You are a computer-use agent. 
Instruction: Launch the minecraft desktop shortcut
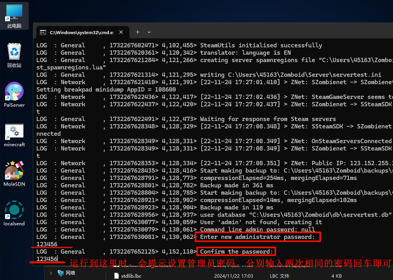coord(14,135)
